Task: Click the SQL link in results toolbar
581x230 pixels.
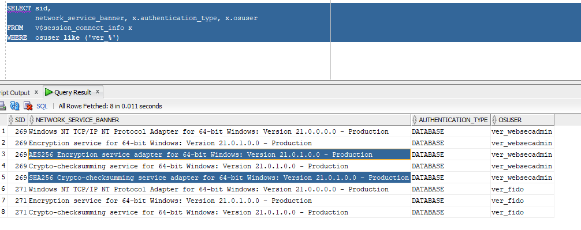Action: pyautogui.click(x=42, y=106)
